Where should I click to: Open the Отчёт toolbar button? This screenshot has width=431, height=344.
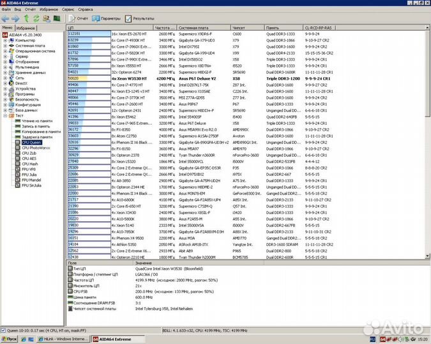[78, 18]
